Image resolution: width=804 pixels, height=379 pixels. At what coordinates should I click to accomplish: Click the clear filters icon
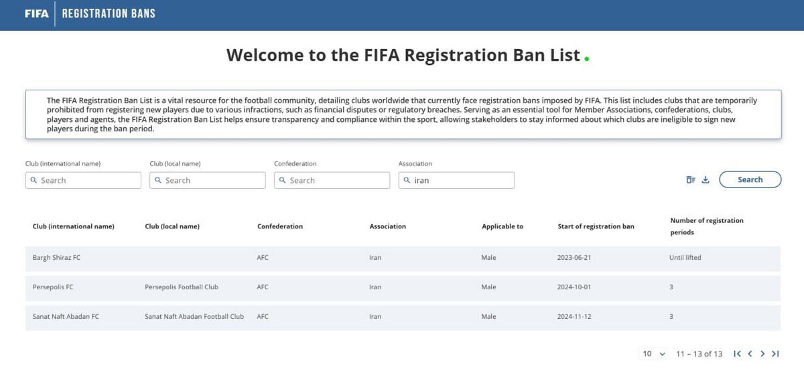pos(690,179)
